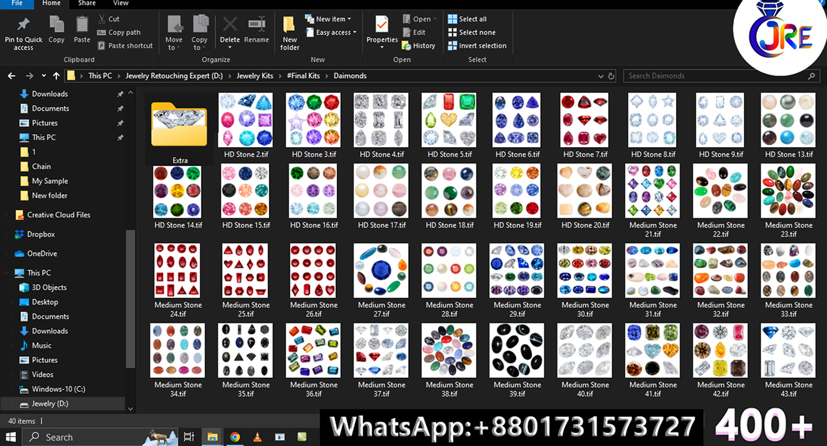
Task: Open the File menu tab
Action: (x=17, y=3)
